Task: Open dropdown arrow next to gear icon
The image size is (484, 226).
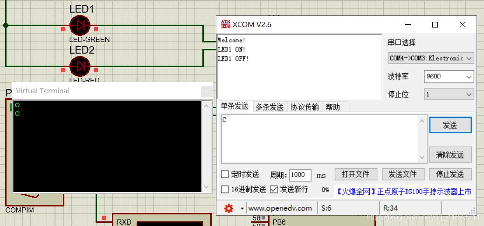Action: pyautogui.click(x=242, y=209)
